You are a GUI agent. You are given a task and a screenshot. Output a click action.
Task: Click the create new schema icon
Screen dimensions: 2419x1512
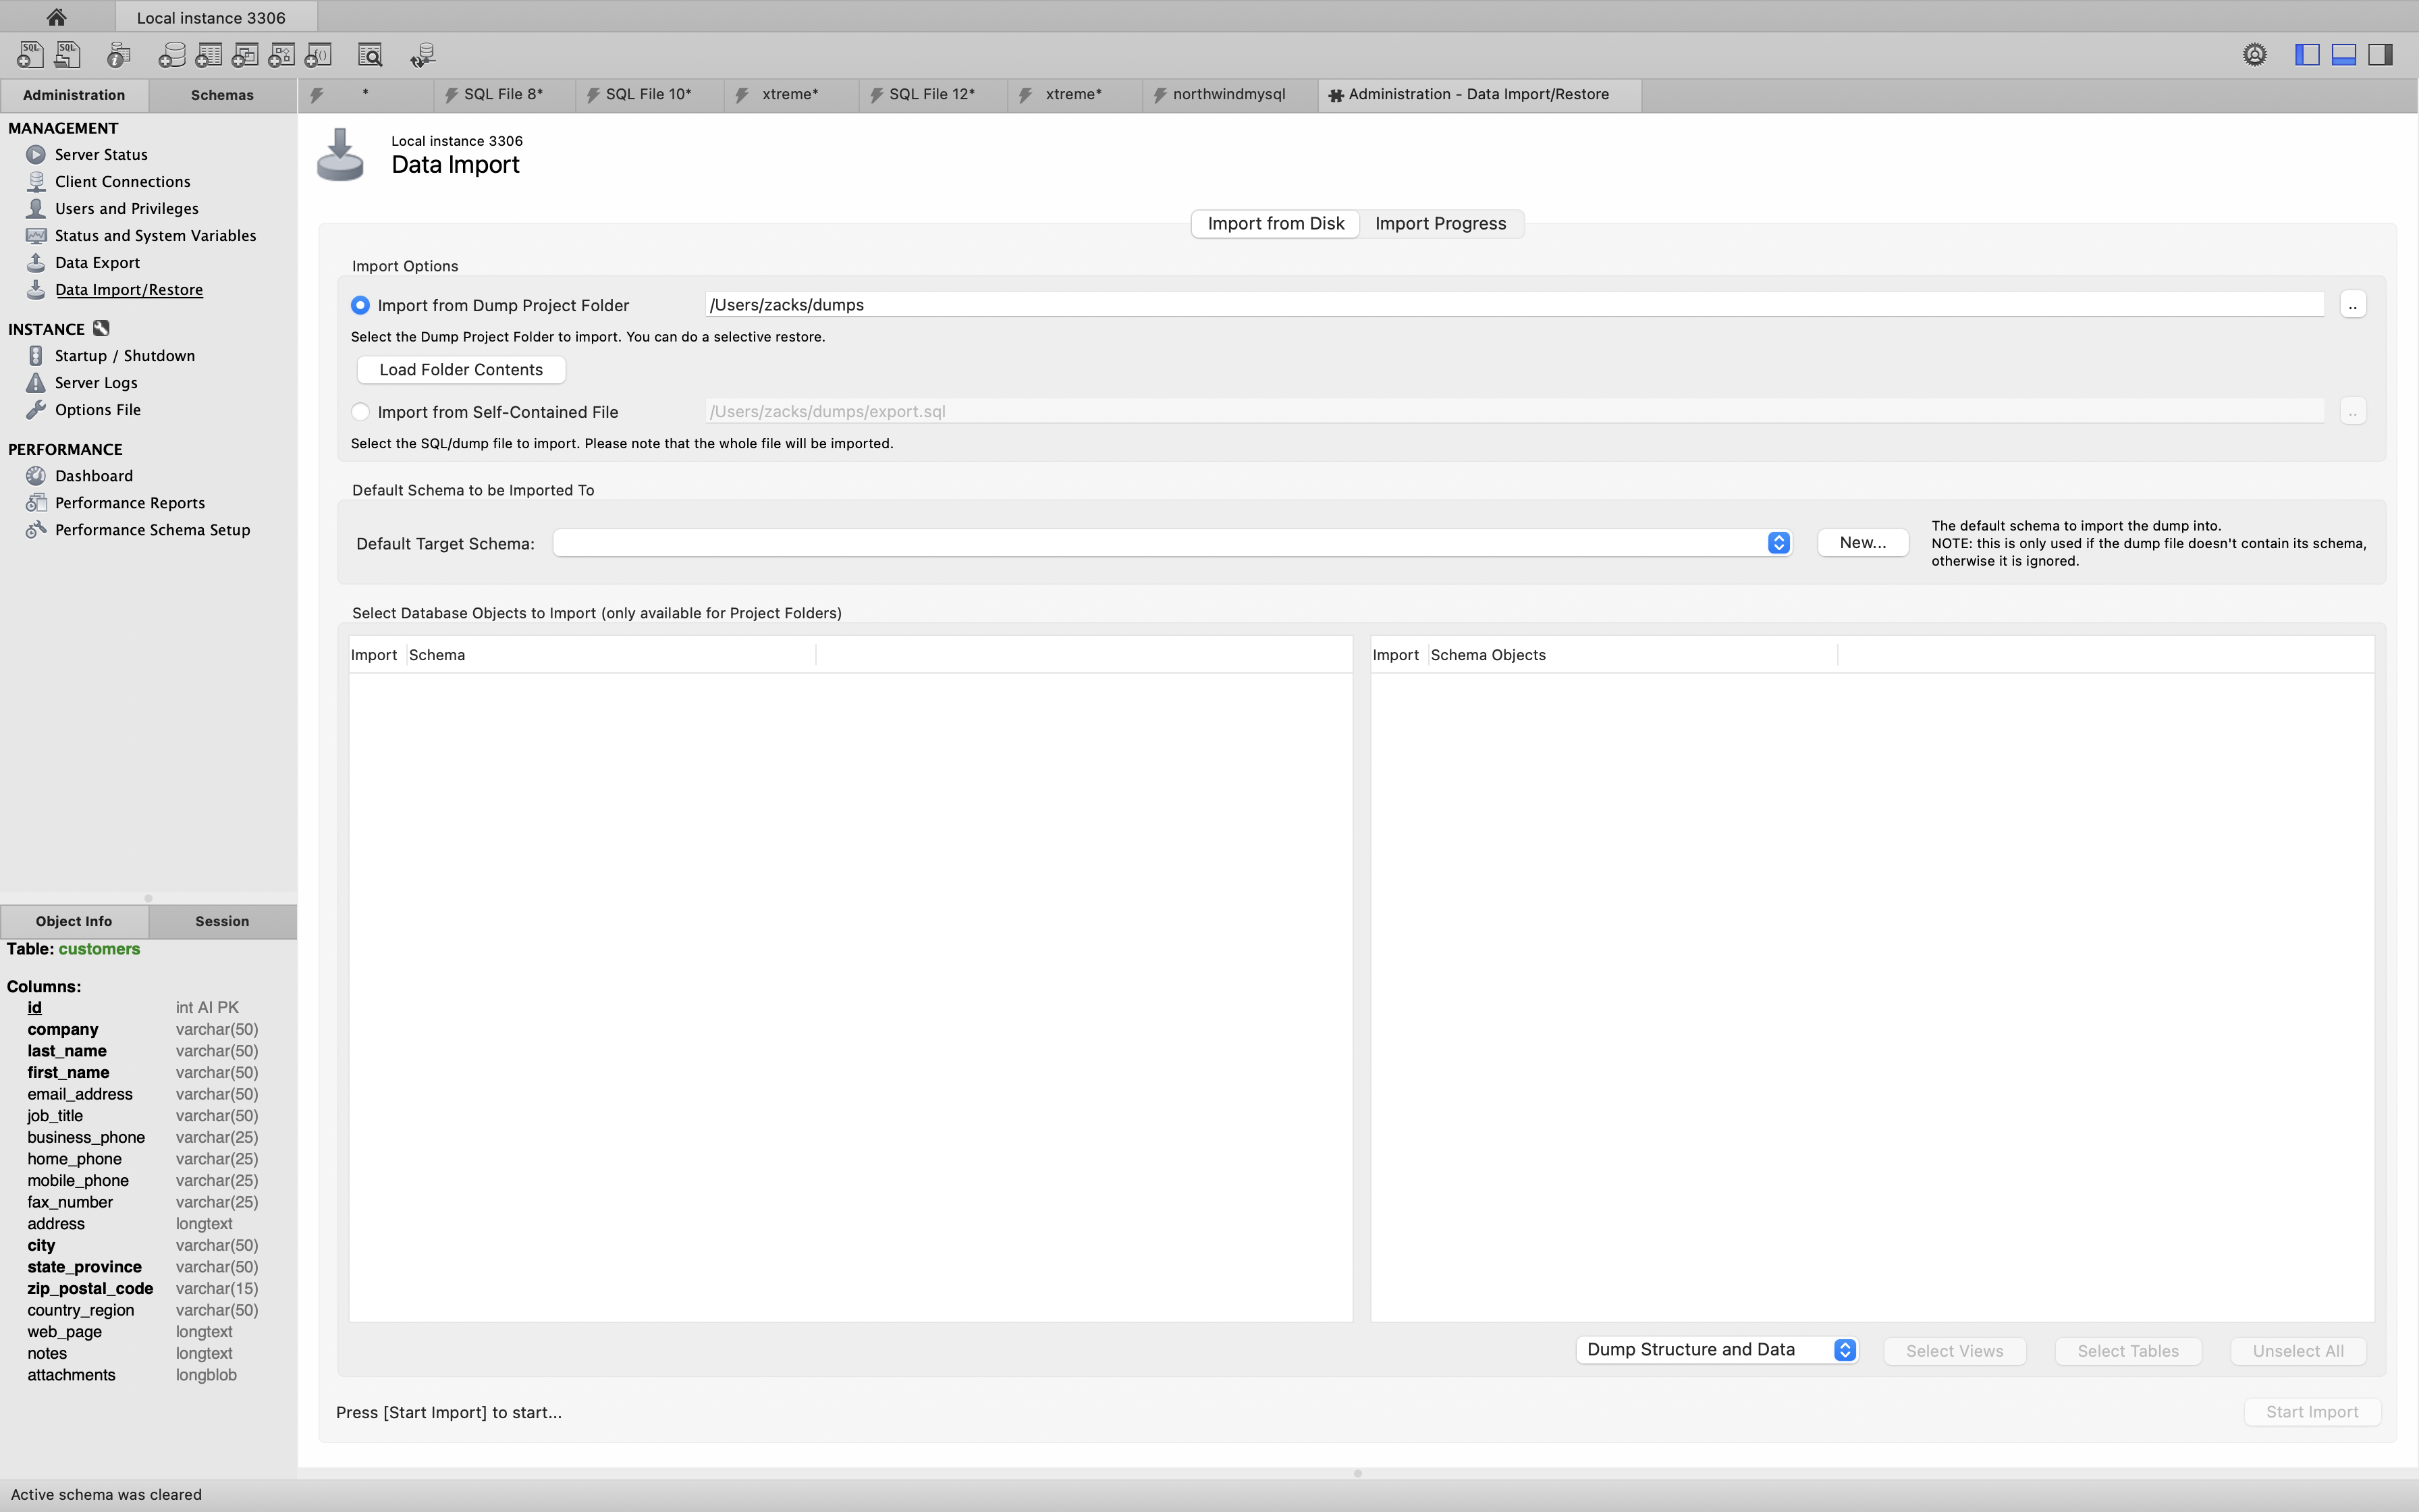pyautogui.click(x=172, y=55)
